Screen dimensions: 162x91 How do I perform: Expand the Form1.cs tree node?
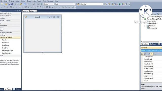tap(145, 26)
